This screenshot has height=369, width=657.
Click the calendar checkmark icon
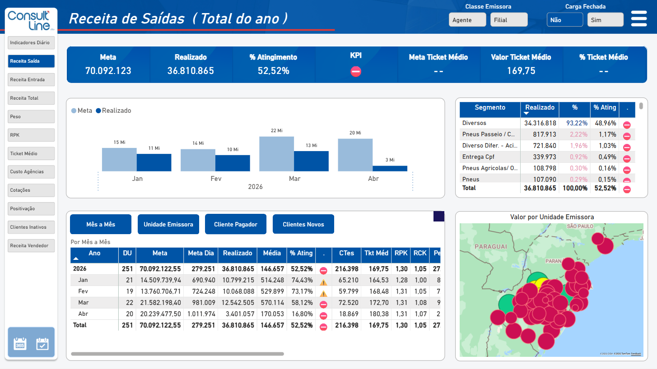tap(42, 344)
